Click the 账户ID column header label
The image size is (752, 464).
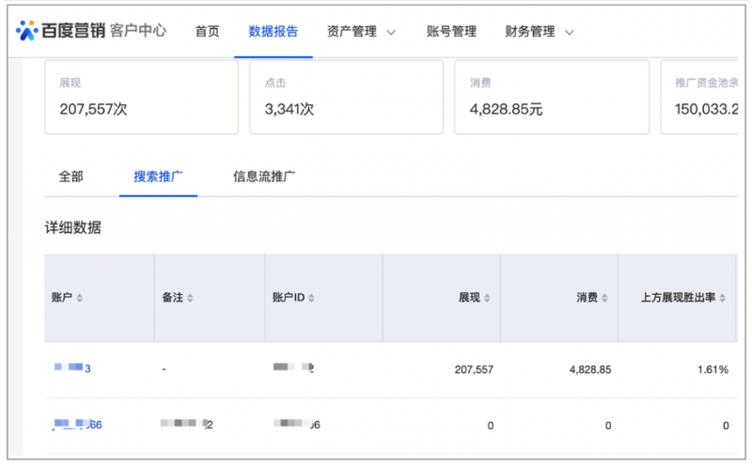click(289, 298)
